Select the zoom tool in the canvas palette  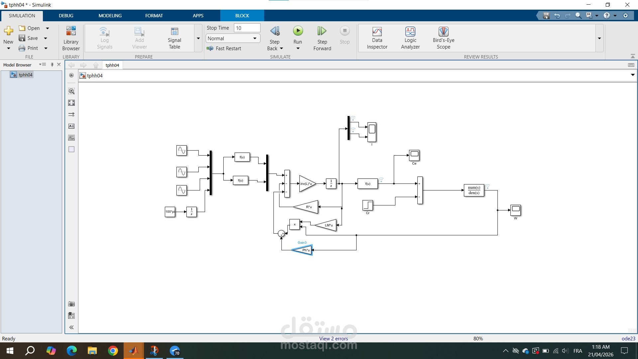(71, 91)
